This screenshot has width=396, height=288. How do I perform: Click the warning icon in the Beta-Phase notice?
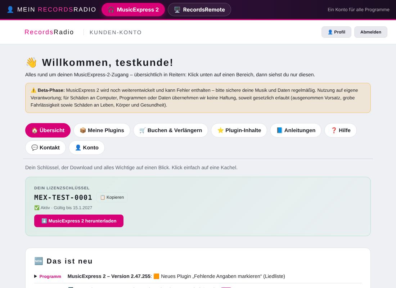33,90
